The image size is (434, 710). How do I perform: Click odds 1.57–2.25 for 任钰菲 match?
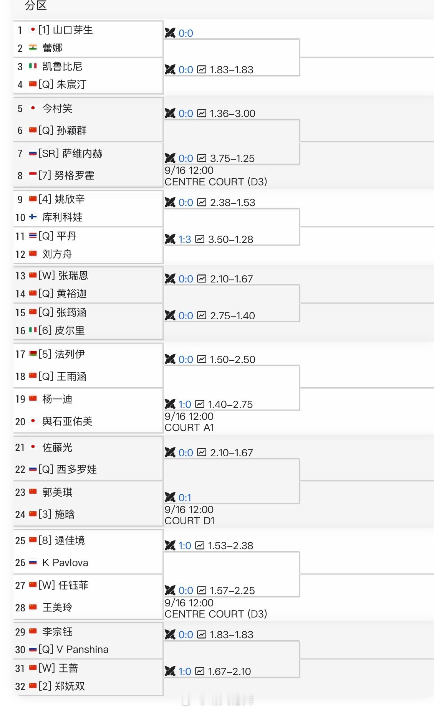(x=232, y=591)
